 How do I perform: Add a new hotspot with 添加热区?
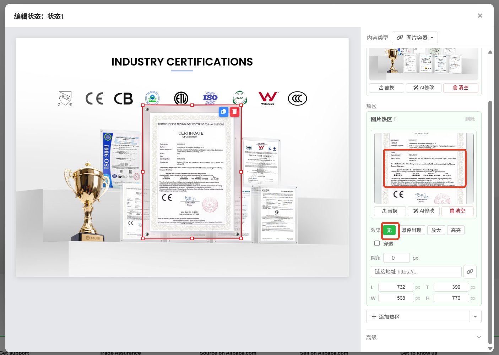(418, 317)
